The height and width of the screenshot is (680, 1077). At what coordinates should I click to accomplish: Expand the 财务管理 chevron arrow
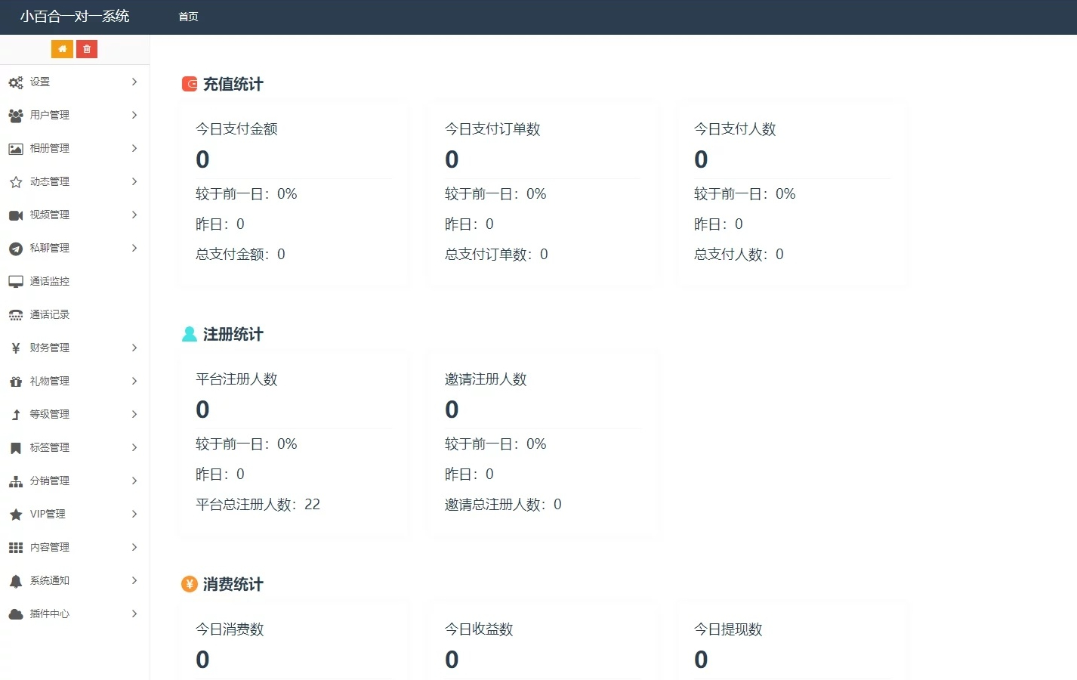point(134,348)
